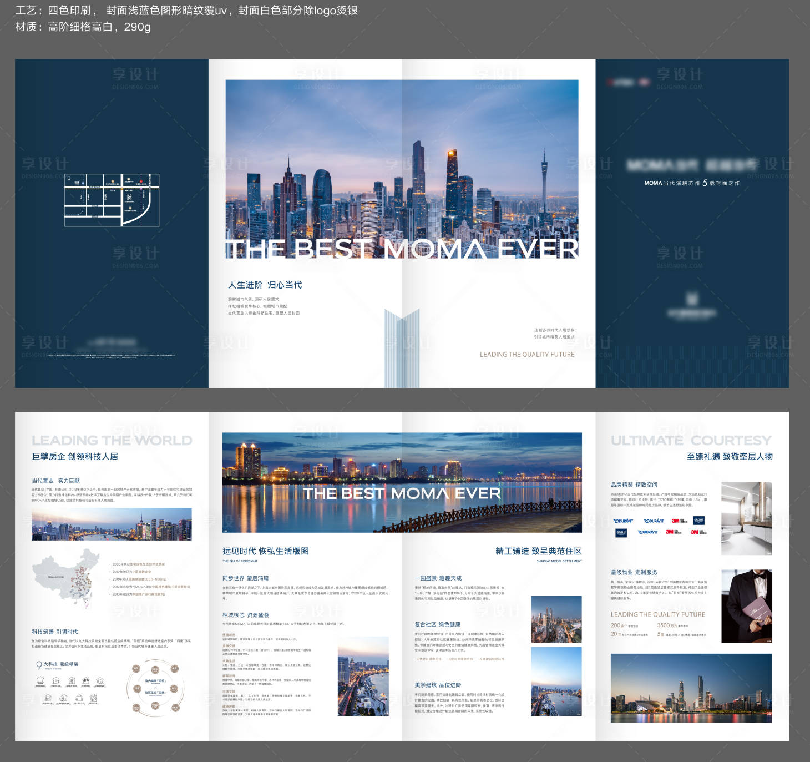
Task: Click the subheading '相城核芯 资源盛荟'
Action: tap(246, 615)
